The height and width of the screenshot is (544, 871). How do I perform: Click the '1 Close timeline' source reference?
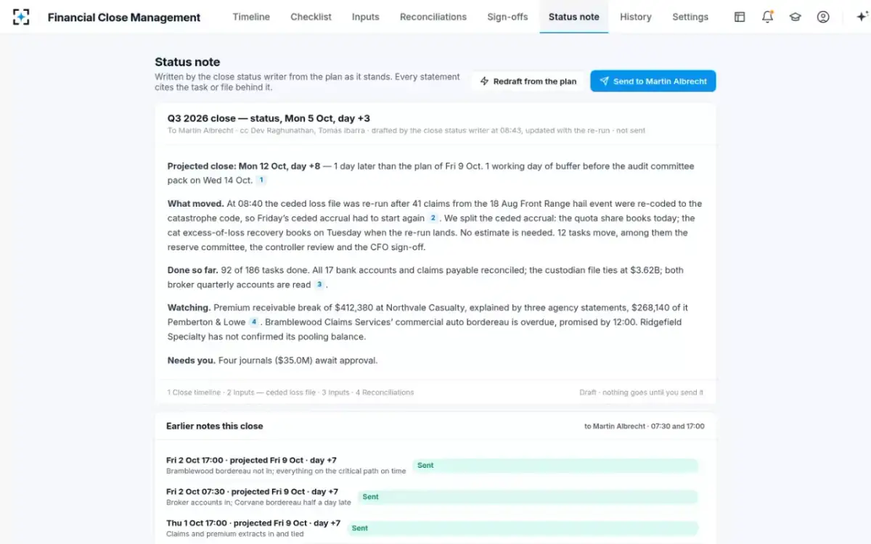(194, 392)
